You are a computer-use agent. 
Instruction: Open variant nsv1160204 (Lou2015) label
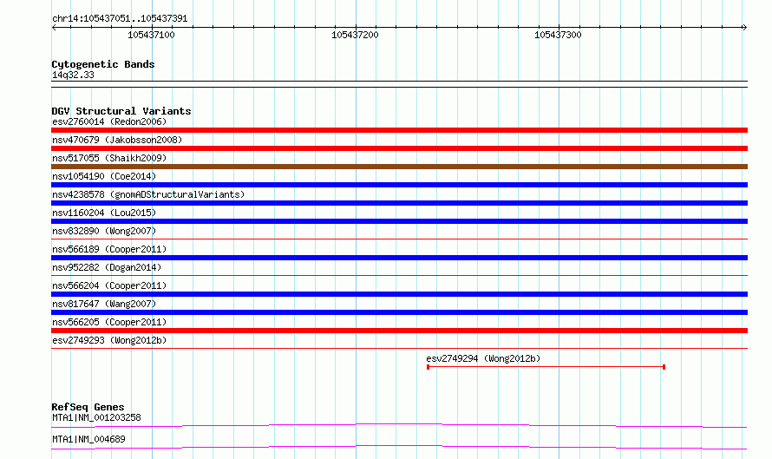[104, 213]
